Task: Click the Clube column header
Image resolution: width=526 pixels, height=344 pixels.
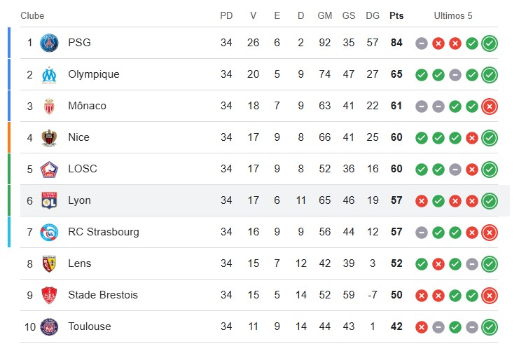Action: pos(32,16)
